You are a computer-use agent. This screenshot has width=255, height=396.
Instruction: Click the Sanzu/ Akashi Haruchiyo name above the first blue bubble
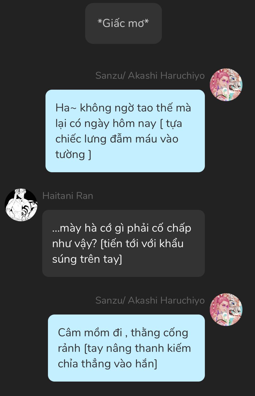150,75
